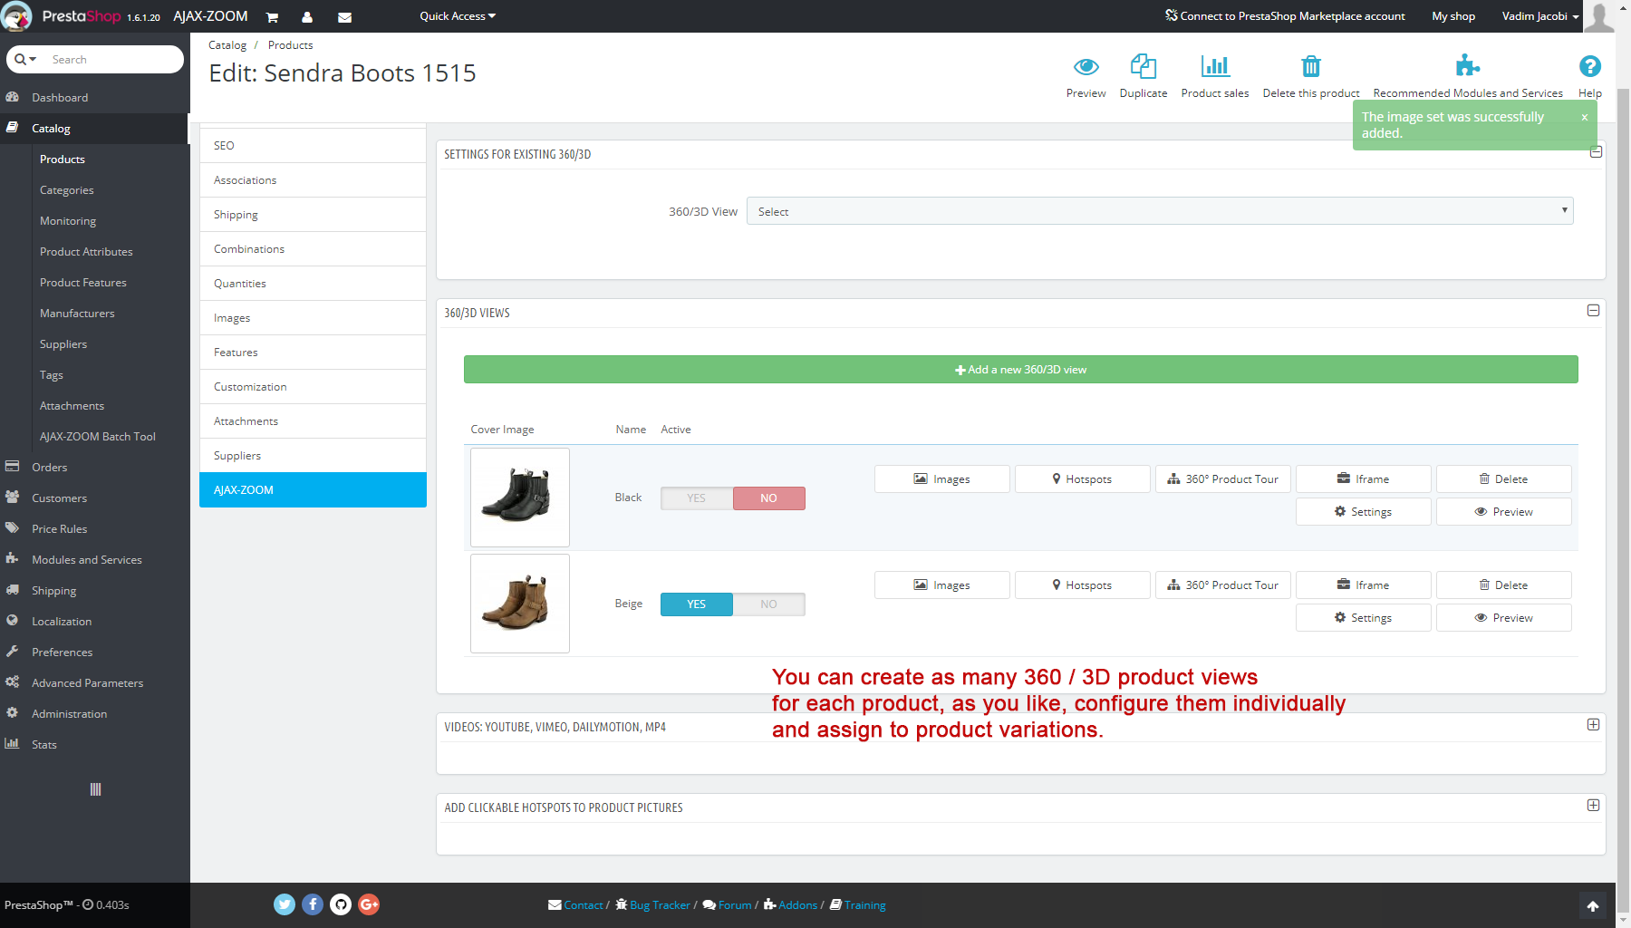Click the black boots cover image thumbnail
Image resolution: width=1631 pixels, height=928 pixels.
(520, 498)
